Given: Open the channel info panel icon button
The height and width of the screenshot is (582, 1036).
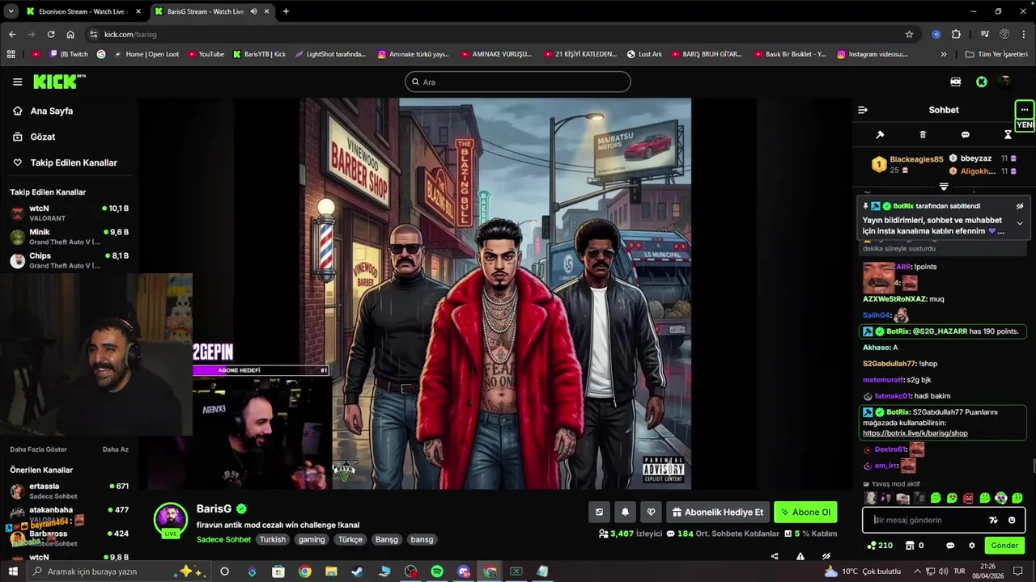Looking at the screenshot, I should tap(599, 512).
